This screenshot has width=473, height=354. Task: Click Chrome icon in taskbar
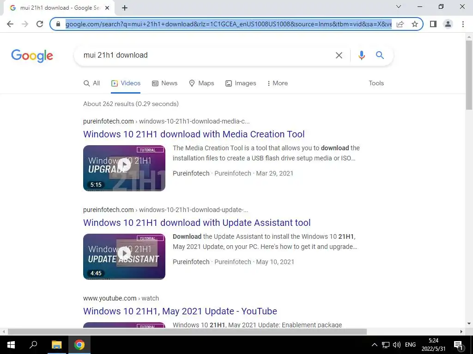click(x=79, y=345)
